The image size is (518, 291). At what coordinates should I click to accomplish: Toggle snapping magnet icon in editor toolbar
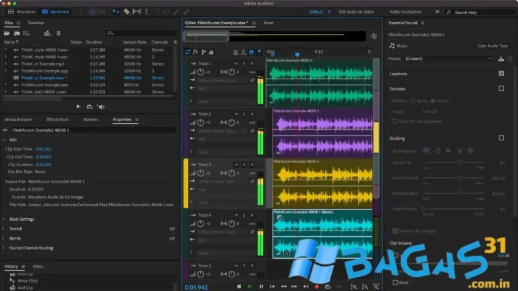click(x=251, y=52)
